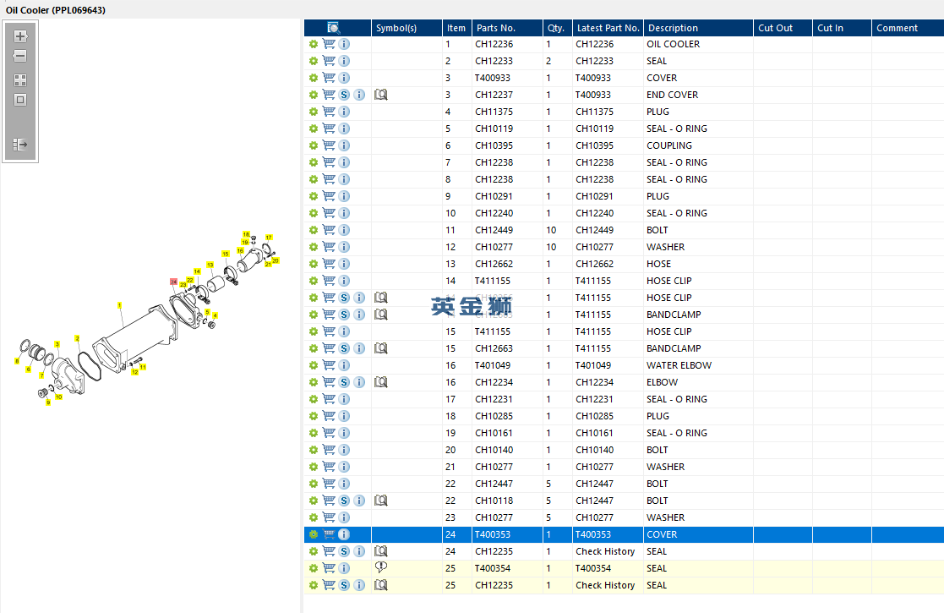Show info for T401049 WATER ELBOW
This screenshot has height=613, width=944.
344,365
